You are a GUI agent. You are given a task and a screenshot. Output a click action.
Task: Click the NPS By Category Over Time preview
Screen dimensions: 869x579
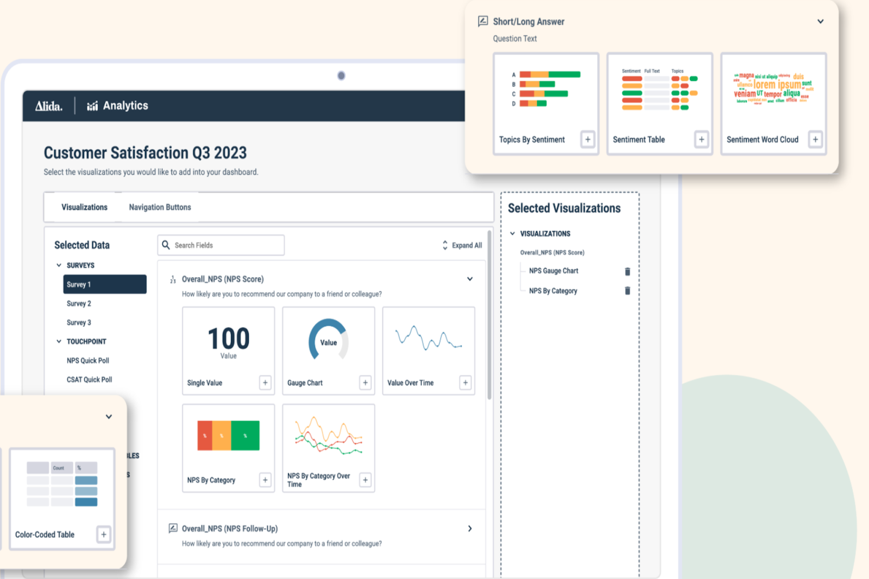coord(329,436)
